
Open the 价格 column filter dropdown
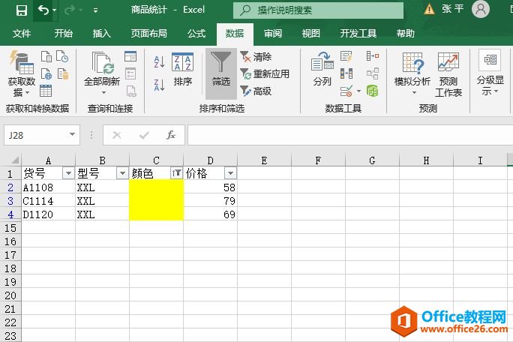tap(231, 173)
